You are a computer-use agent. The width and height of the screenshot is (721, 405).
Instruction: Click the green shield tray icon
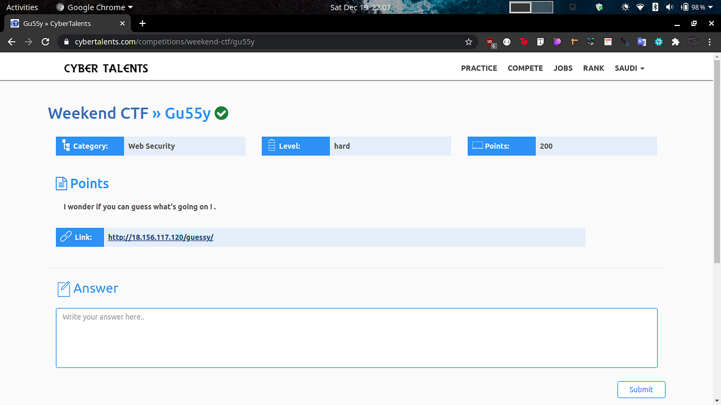tap(599, 7)
